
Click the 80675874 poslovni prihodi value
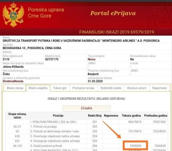point(135,122)
